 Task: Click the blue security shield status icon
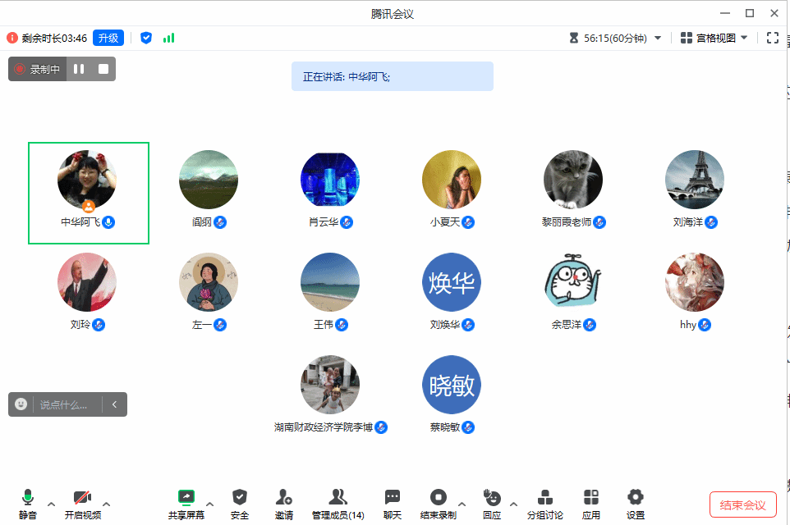[146, 38]
